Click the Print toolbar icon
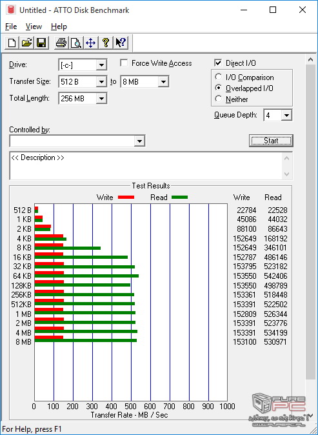This screenshot has height=435, width=318. click(x=61, y=43)
